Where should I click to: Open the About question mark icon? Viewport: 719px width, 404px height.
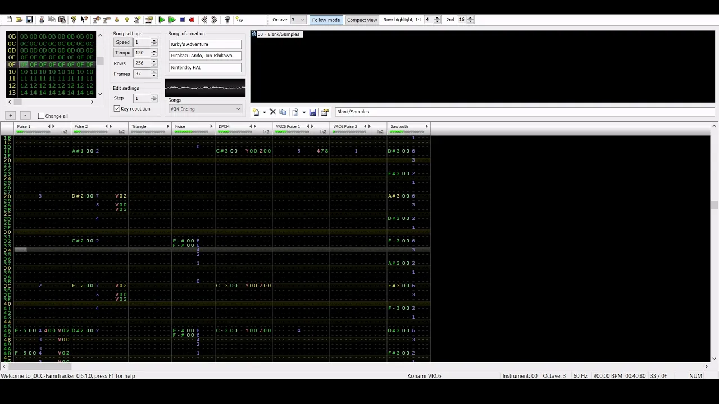coord(74,20)
